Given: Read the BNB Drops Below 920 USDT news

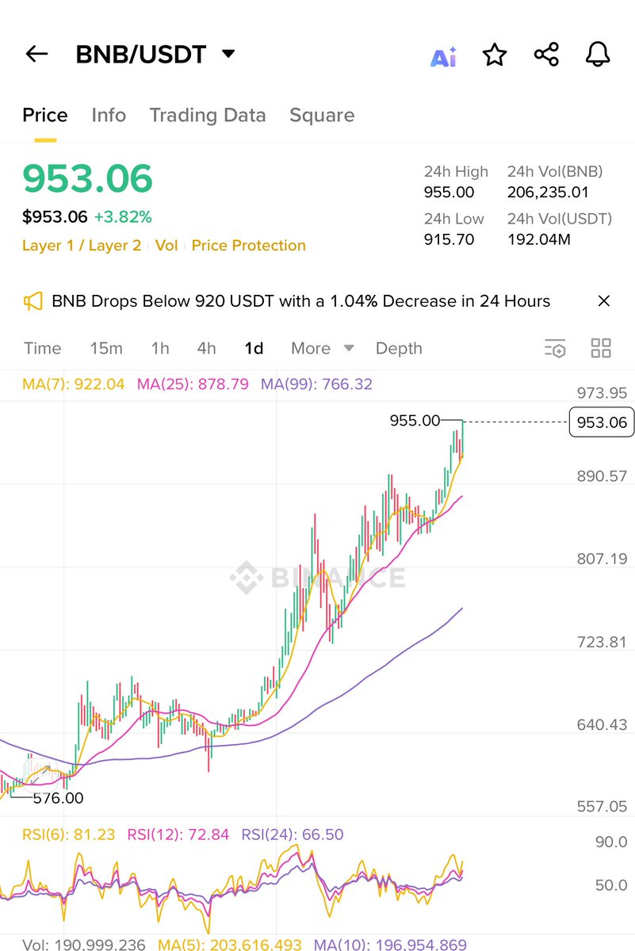Looking at the screenshot, I should coord(301,301).
